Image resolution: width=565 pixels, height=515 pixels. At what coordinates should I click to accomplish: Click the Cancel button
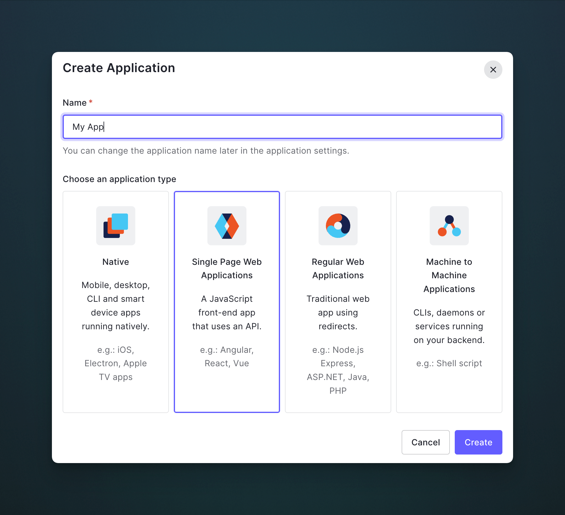426,442
